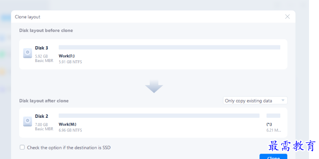
Task: Close the Clone layout dialog
Action: (x=287, y=17)
